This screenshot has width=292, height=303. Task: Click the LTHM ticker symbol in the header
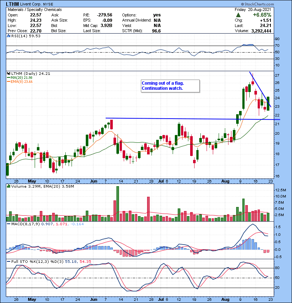point(12,4)
